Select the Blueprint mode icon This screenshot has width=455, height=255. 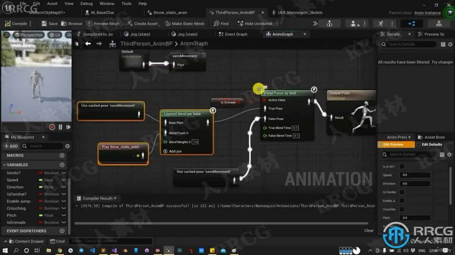[x=411, y=23]
